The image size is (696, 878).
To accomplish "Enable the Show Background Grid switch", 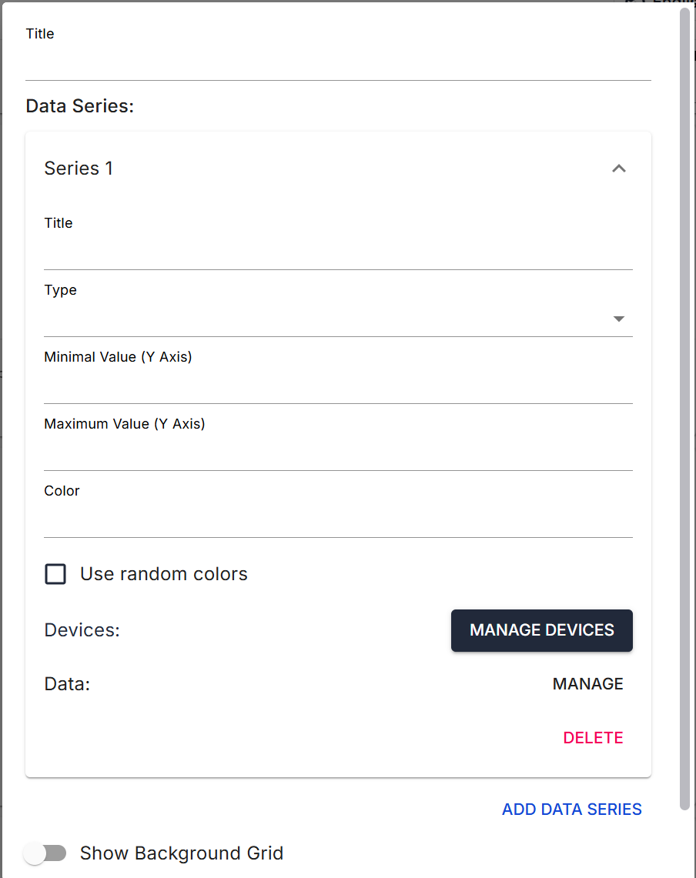I will pos(45,853).
